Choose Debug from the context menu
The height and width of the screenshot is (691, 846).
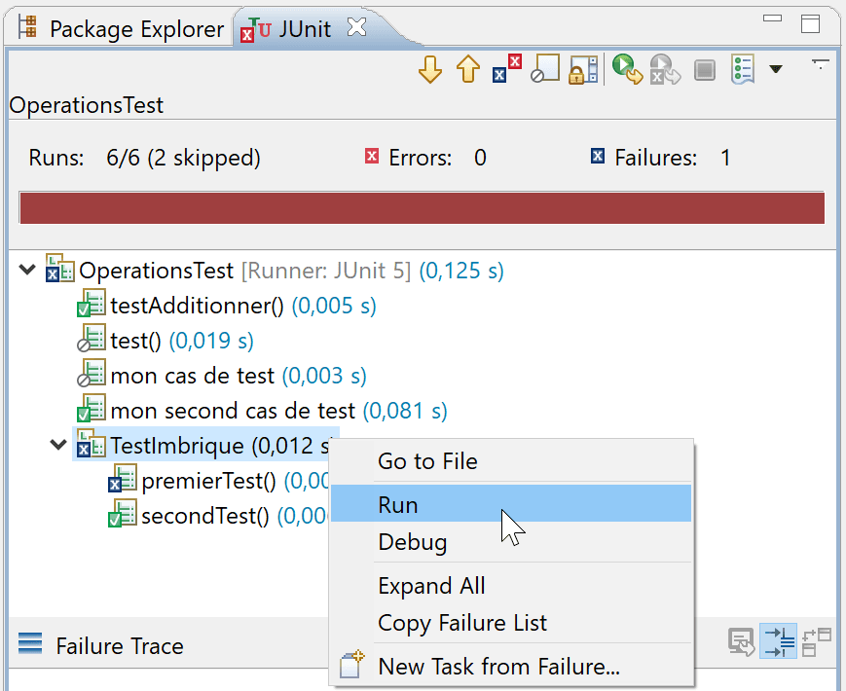(x=511, y=541)
